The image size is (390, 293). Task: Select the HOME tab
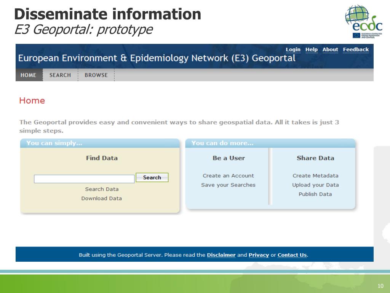pyautogui.click(x=29, y=75)
